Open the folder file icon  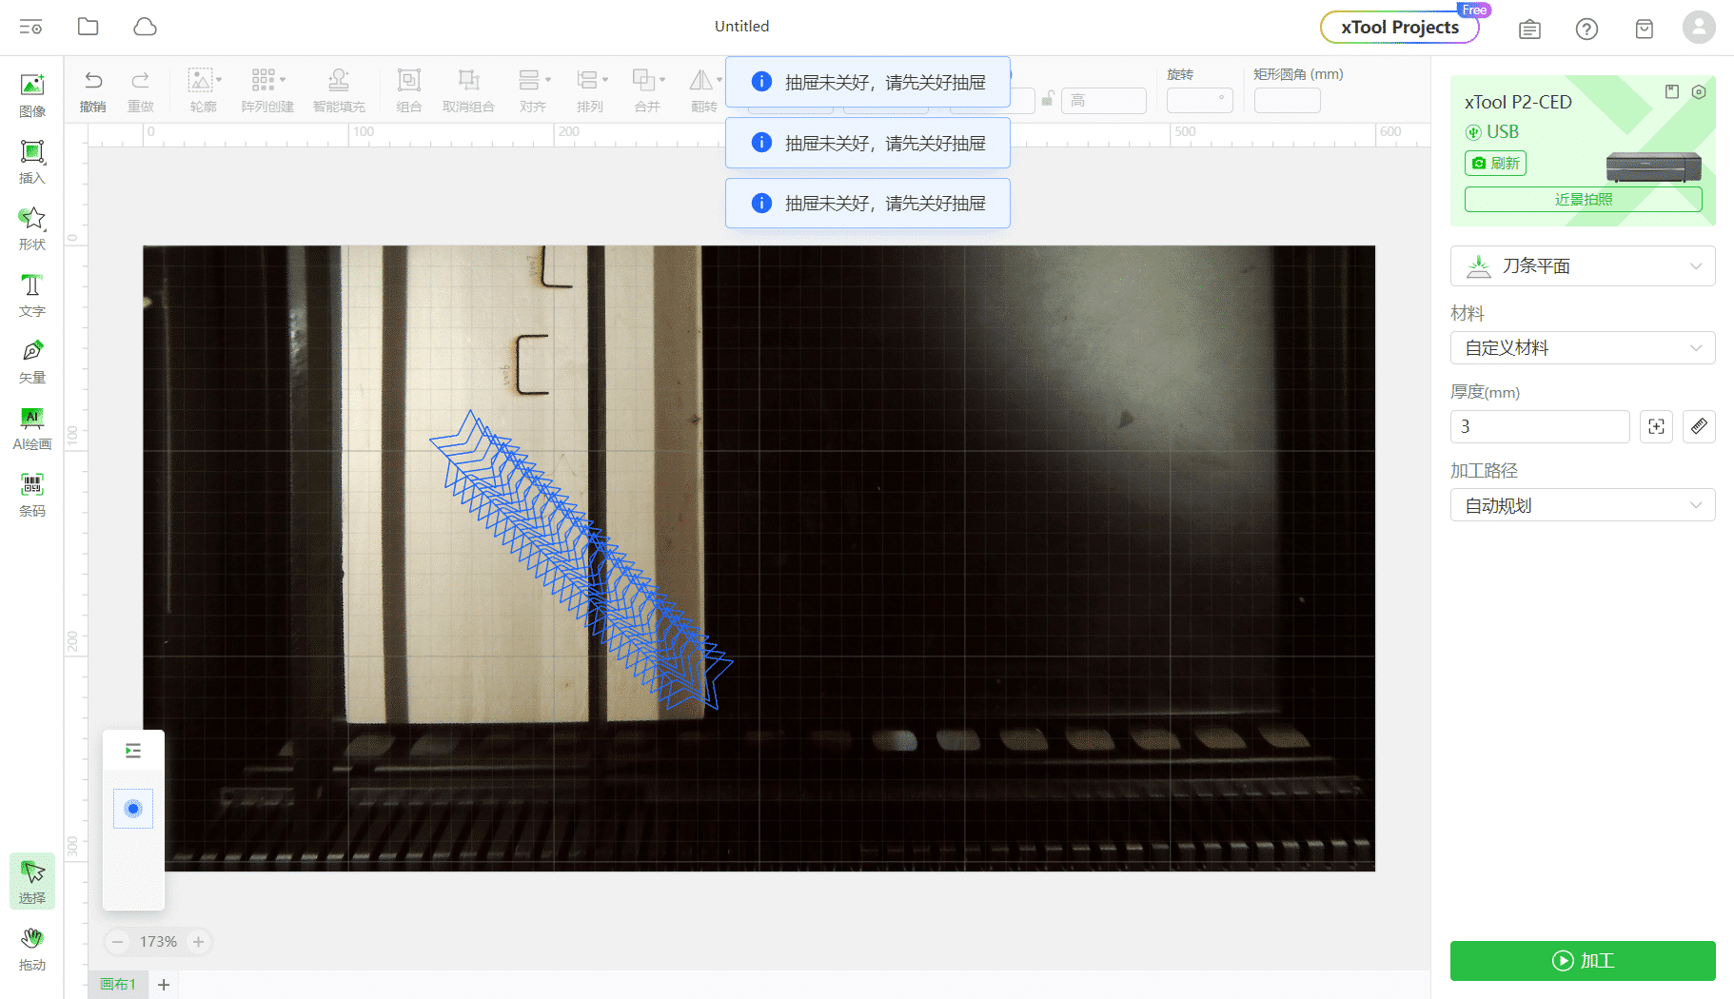tap(88, 27)
